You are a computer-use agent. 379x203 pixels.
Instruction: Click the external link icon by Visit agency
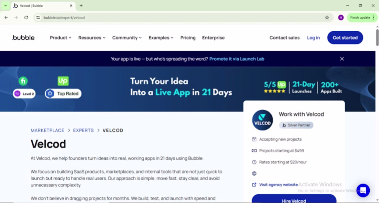(254, 185)
